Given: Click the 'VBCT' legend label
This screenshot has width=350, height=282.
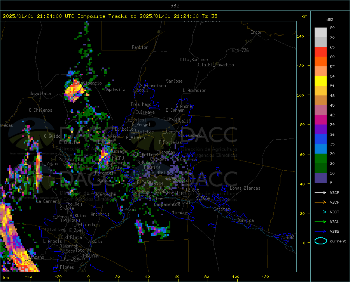Looking at the screenshot, I should point(334,212).
